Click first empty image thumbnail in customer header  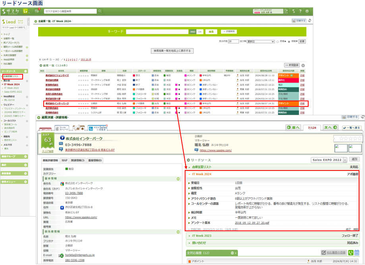341,148
